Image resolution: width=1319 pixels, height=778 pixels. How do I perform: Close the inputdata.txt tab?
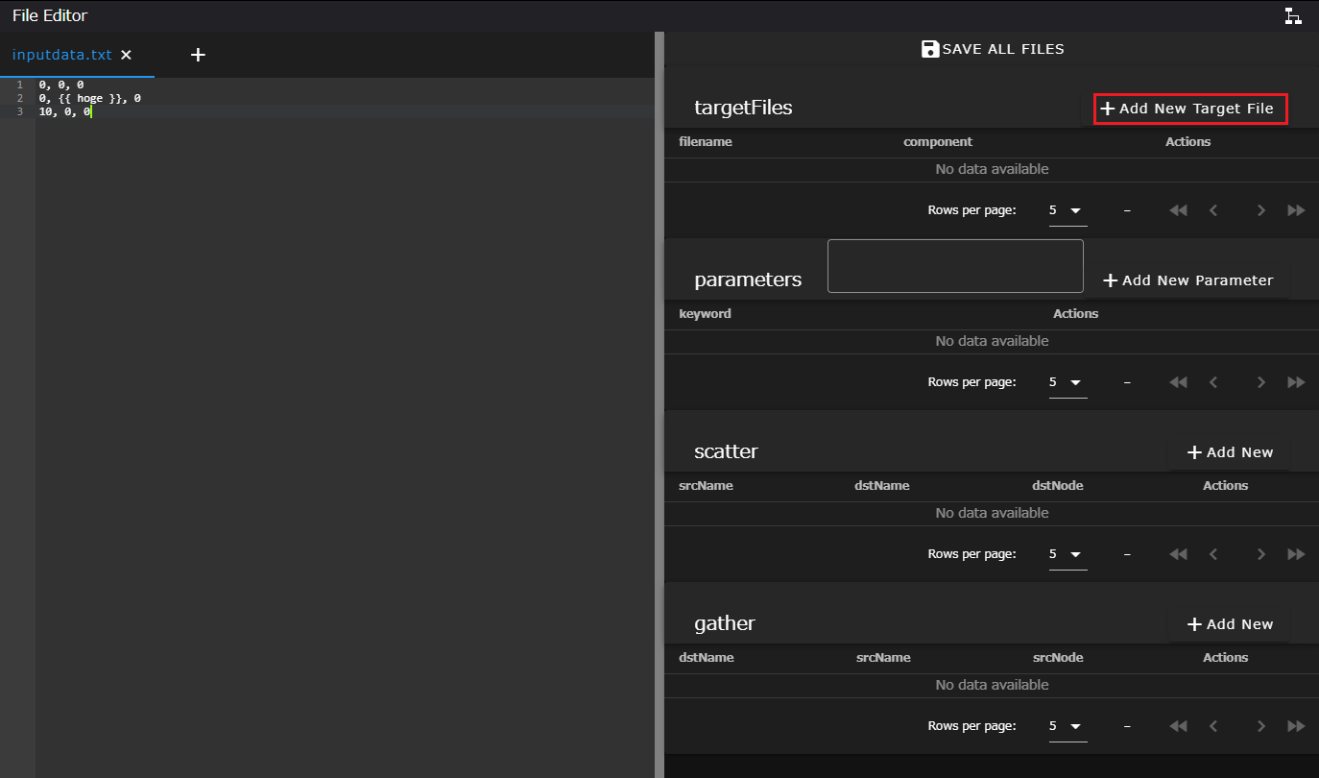pyautogui.click(x=126, y=55)
